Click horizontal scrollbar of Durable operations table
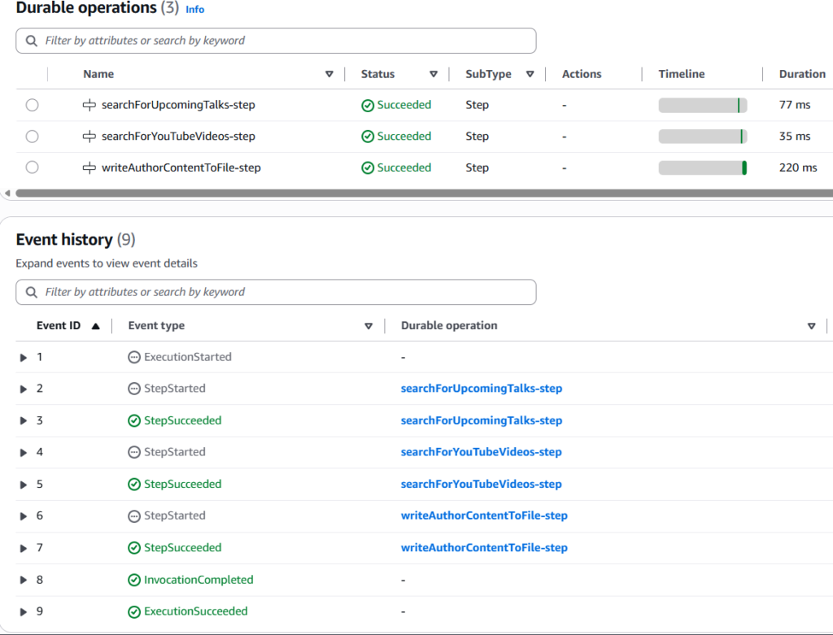833x635 pixels. point(424,194)
